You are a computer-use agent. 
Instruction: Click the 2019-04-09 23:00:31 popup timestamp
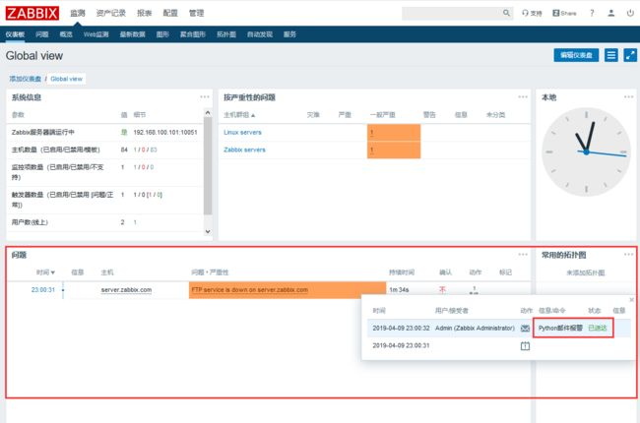click(401, 345)
